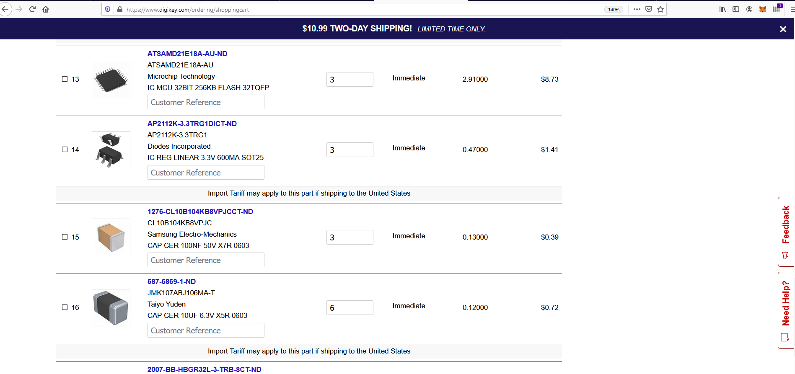Open page actions three-dots menu
The height and width of the screenshot is (374, 795).
637,9
